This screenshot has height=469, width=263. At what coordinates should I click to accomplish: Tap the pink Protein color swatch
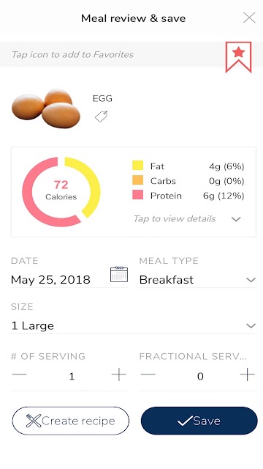138,195
